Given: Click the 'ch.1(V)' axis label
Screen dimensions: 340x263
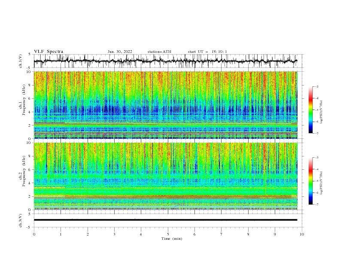Looking at the screenshot, I should tap(21, 61).
